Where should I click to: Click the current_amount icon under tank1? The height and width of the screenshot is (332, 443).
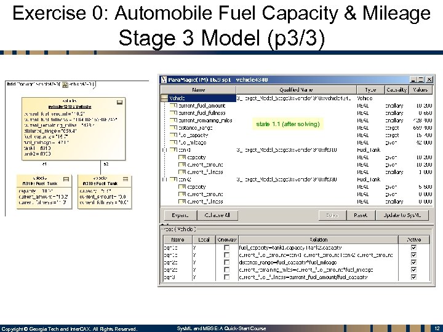[x=182, y=165]
